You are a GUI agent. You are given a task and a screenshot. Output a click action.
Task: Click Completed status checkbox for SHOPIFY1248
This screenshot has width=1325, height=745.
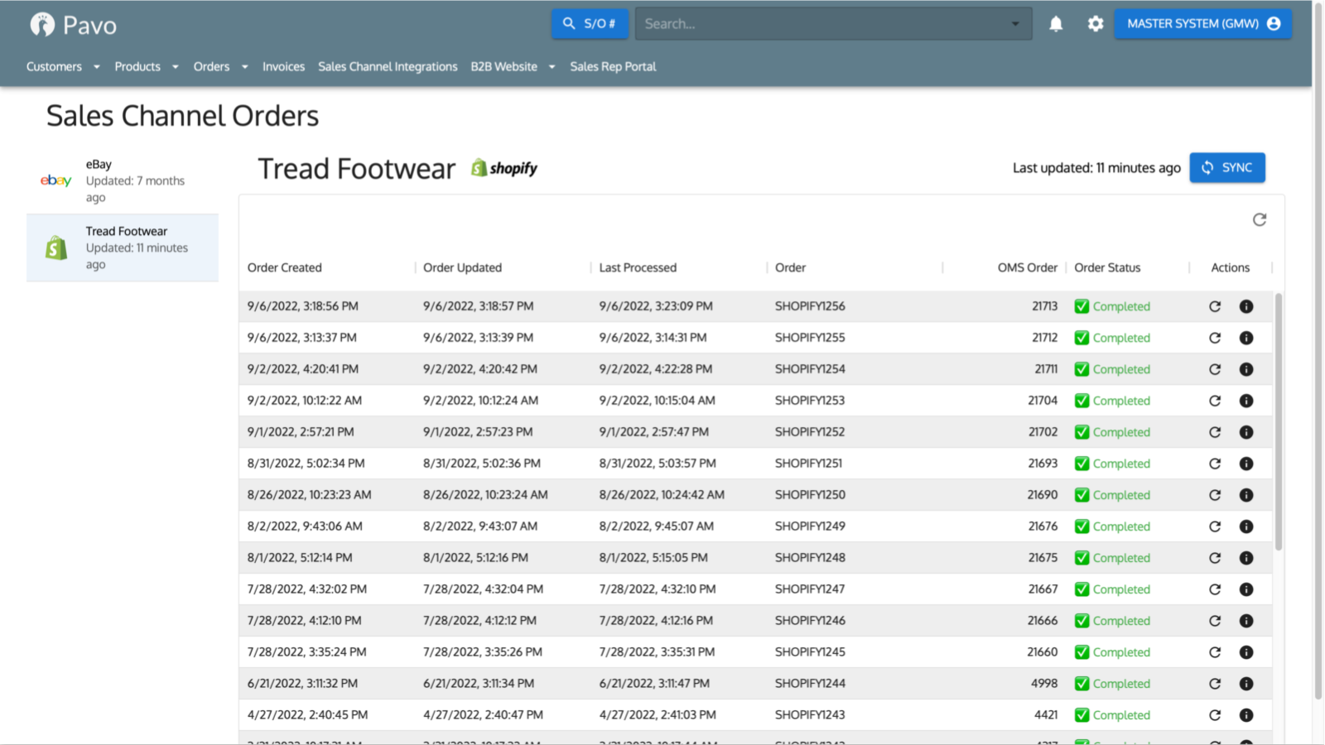(1082, 558)
